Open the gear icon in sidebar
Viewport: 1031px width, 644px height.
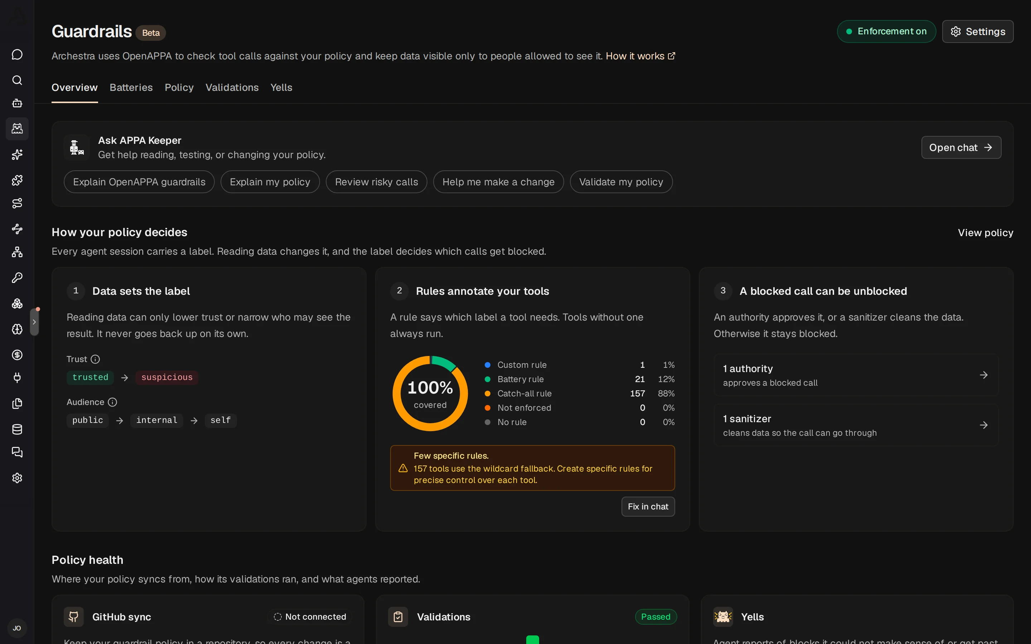tap(17, 478)
